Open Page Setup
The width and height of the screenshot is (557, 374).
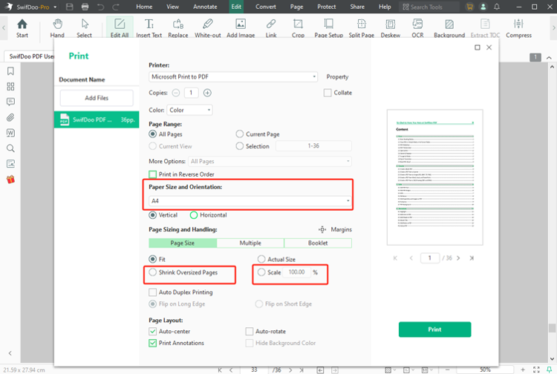328,27
